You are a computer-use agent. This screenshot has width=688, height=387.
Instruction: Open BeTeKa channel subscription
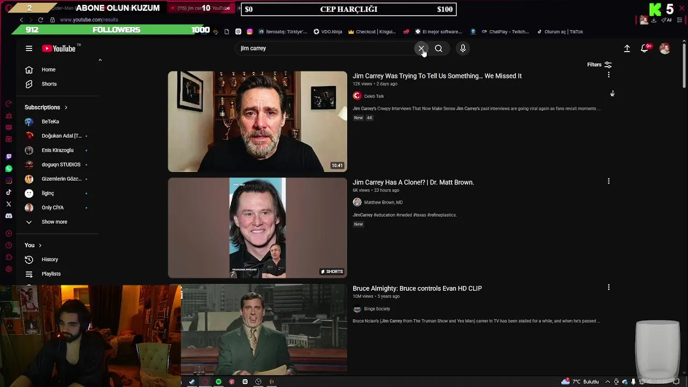pyautogui.click(x=58, y=121)
